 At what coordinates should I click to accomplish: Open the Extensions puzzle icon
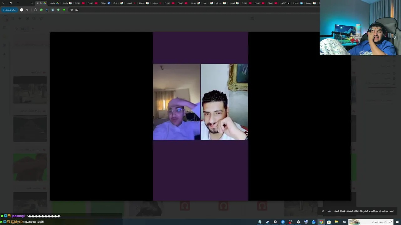(x=36, y=10)
